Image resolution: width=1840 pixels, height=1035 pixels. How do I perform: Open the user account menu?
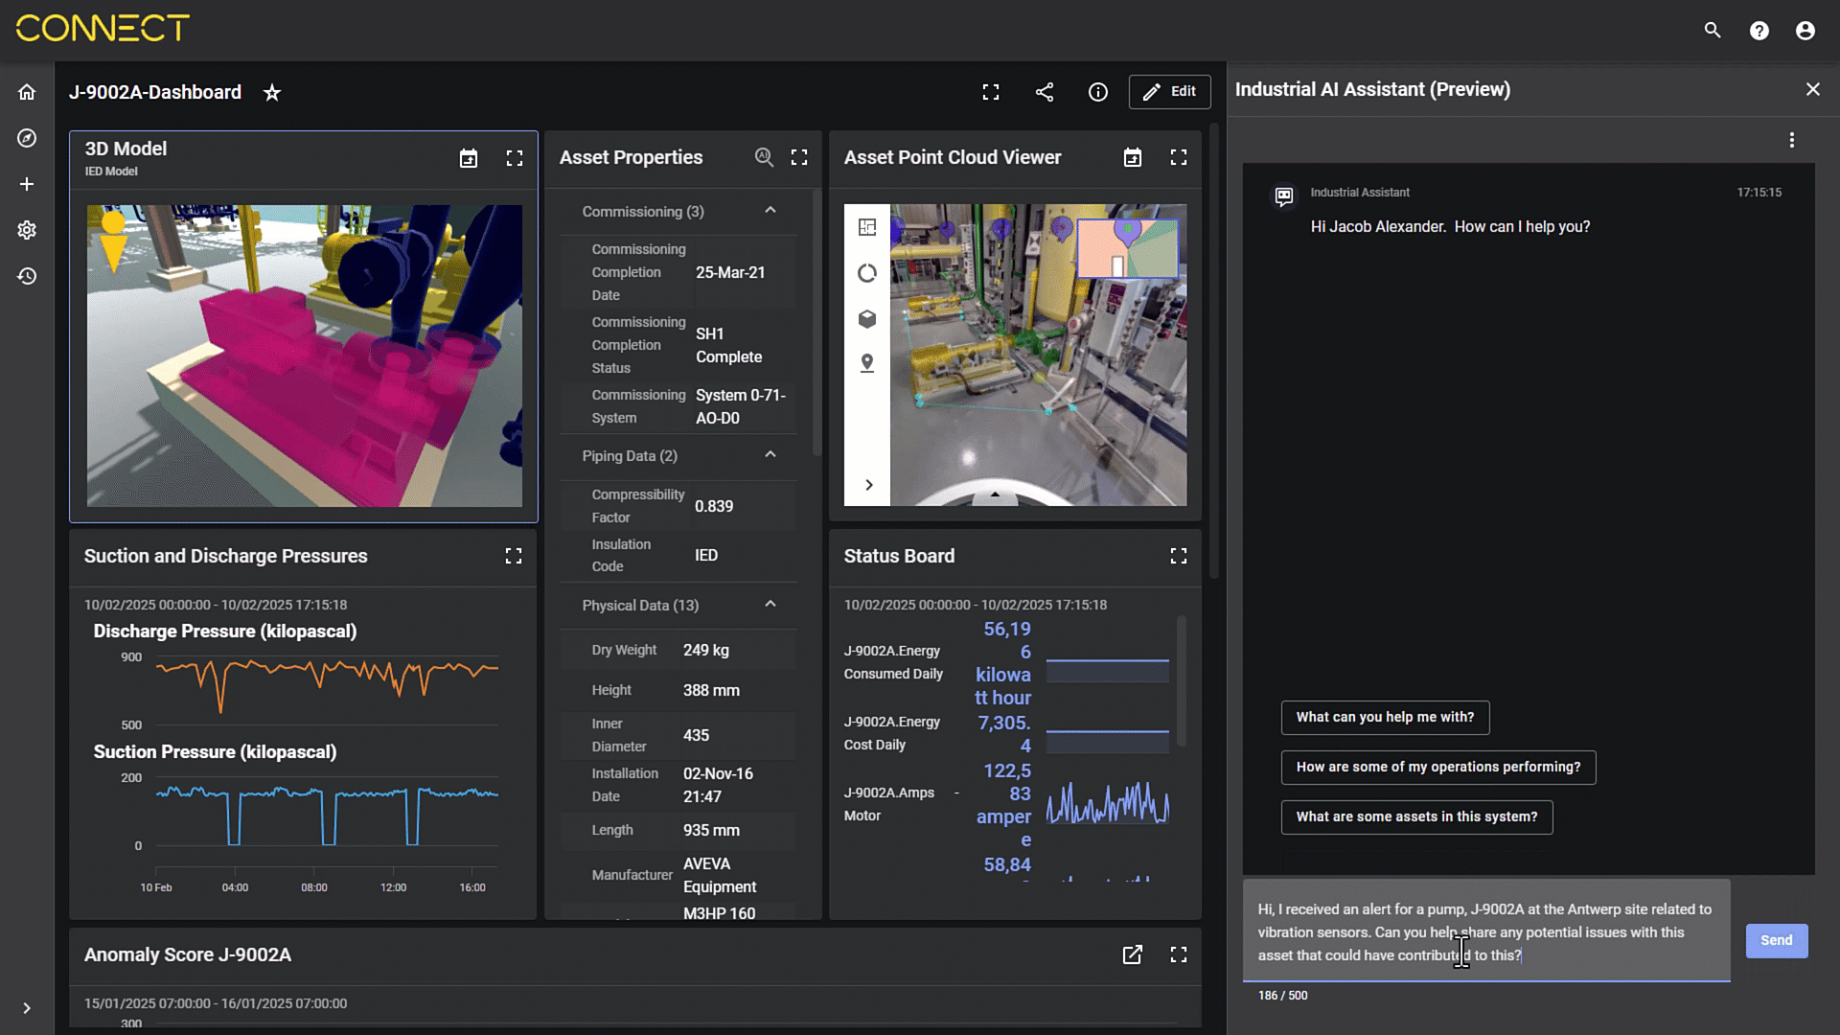[1805, 30]
